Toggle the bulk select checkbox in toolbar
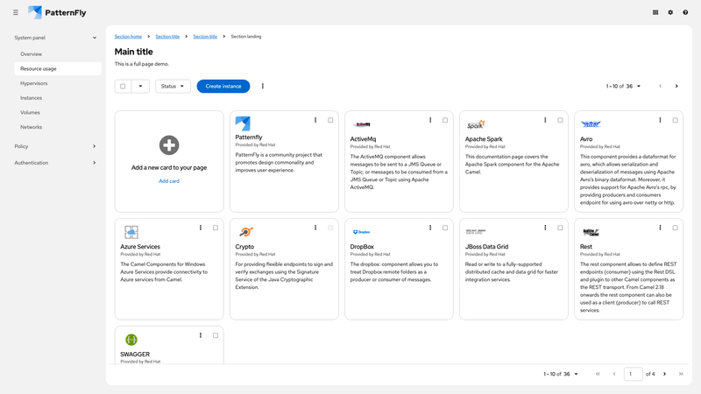 (x=123, y=87)
